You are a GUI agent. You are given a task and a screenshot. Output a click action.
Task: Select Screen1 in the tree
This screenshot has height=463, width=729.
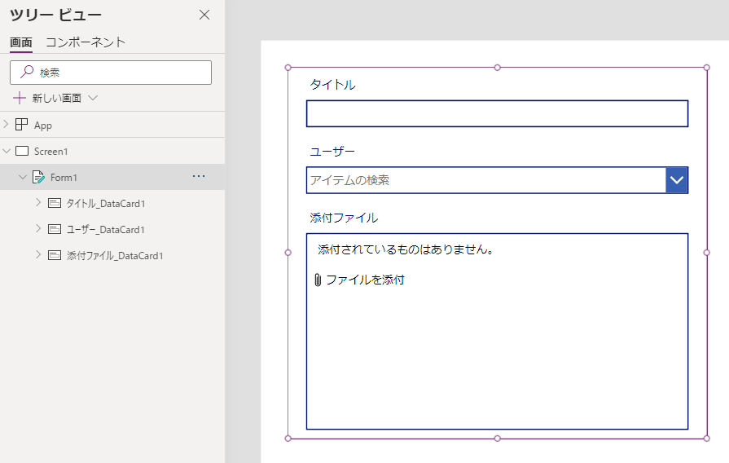pyautogui.click(x=51, y=152)
